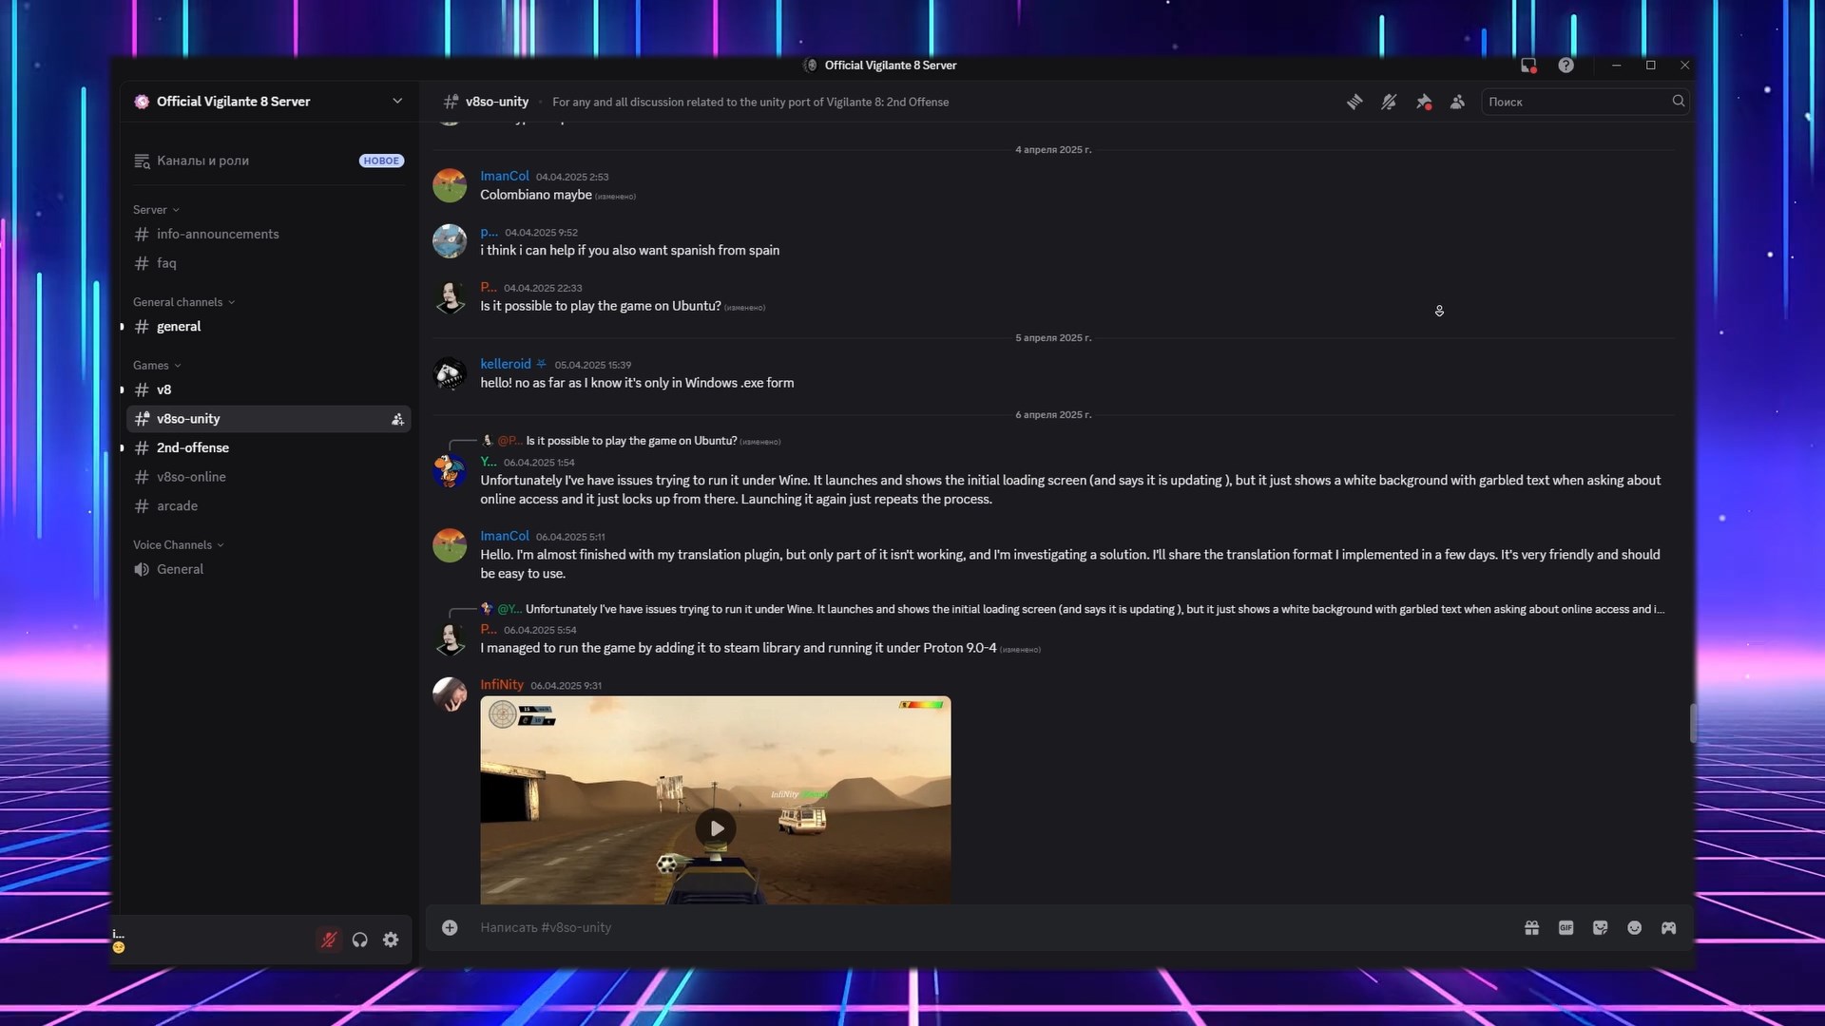The image size is (1825, 1026).
Task: Click InfiNity's avatar
Action: 450,694
